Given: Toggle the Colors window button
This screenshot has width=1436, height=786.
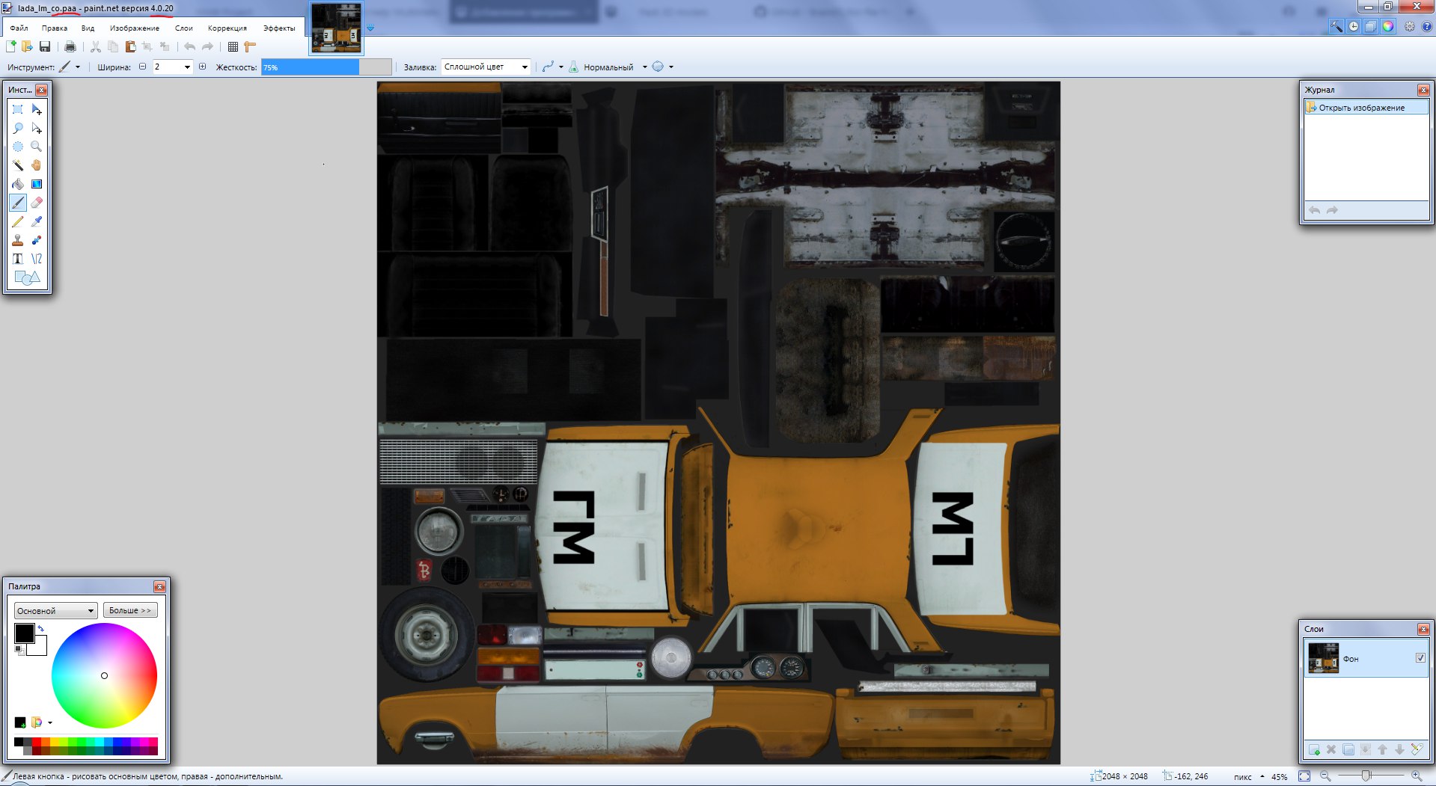Looking at the screenshot, I should pos(1388,26).
